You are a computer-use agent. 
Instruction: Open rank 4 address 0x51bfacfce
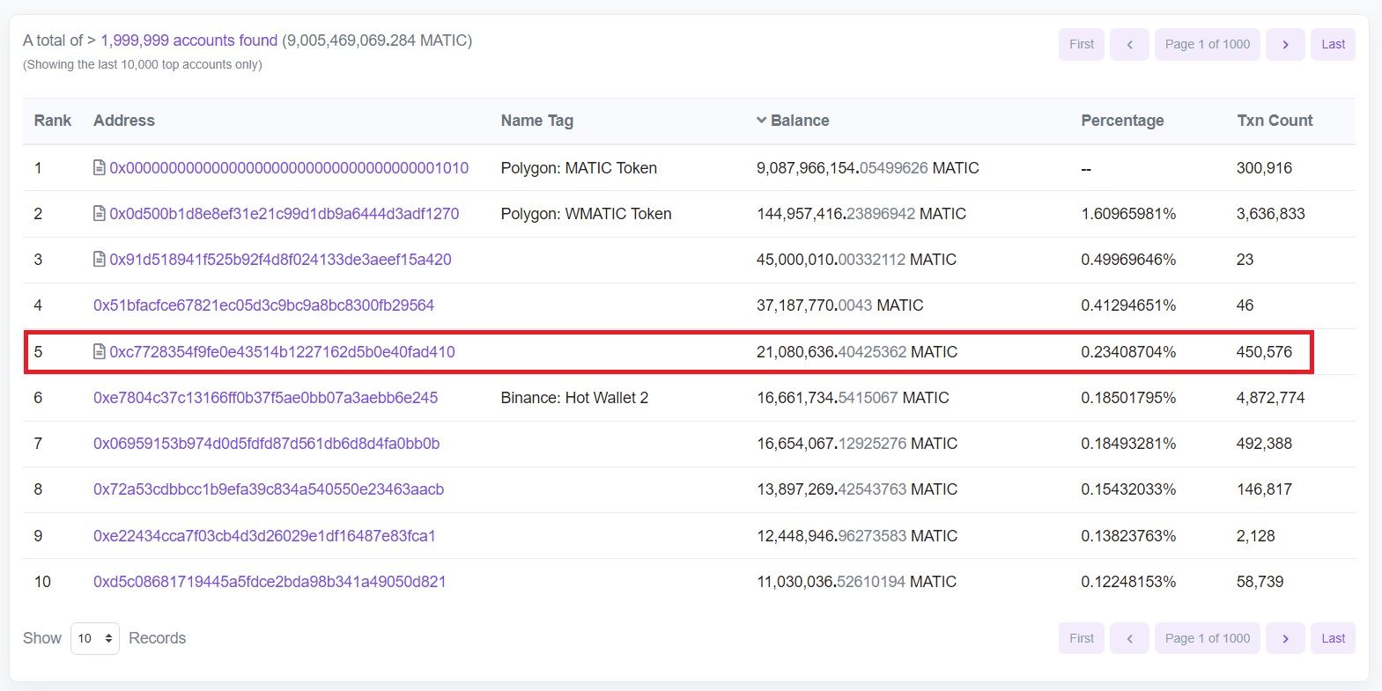click(263, 305)
